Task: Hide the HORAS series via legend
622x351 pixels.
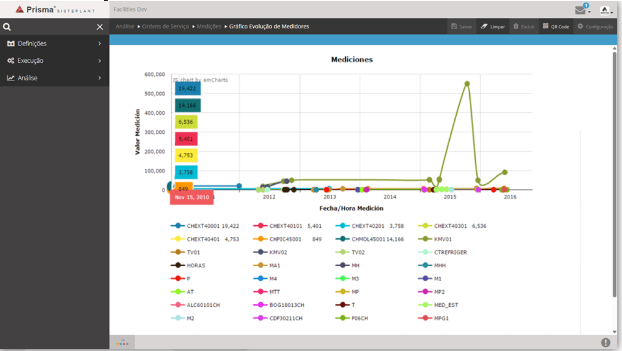Action: [x=196, y=265]
